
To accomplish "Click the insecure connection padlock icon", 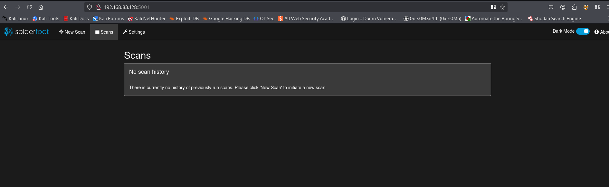I will click(99, 7).
